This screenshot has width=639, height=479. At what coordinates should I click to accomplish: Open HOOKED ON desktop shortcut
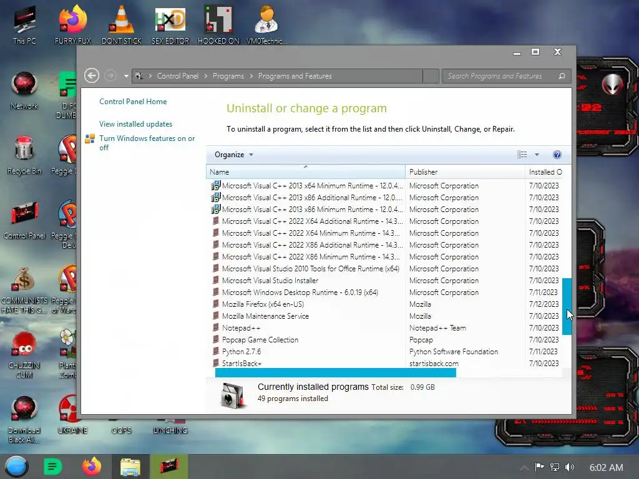pos(218,25)
